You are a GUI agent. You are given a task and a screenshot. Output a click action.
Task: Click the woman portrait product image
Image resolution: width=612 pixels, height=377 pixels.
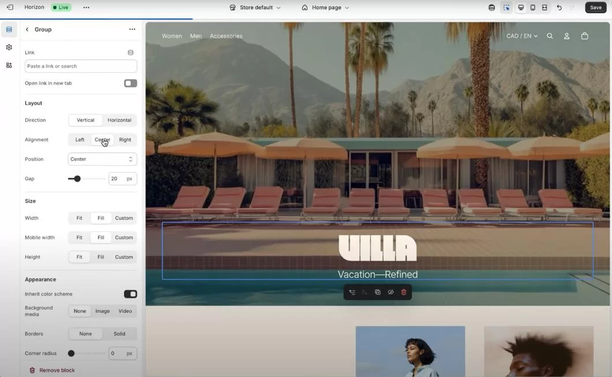[x=410, y=351]
